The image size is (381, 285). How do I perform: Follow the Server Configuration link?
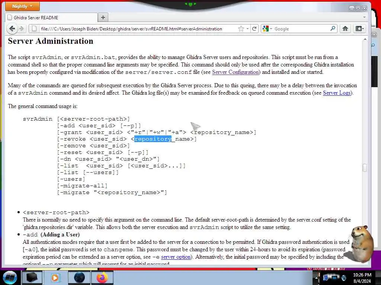pos(235,72)
